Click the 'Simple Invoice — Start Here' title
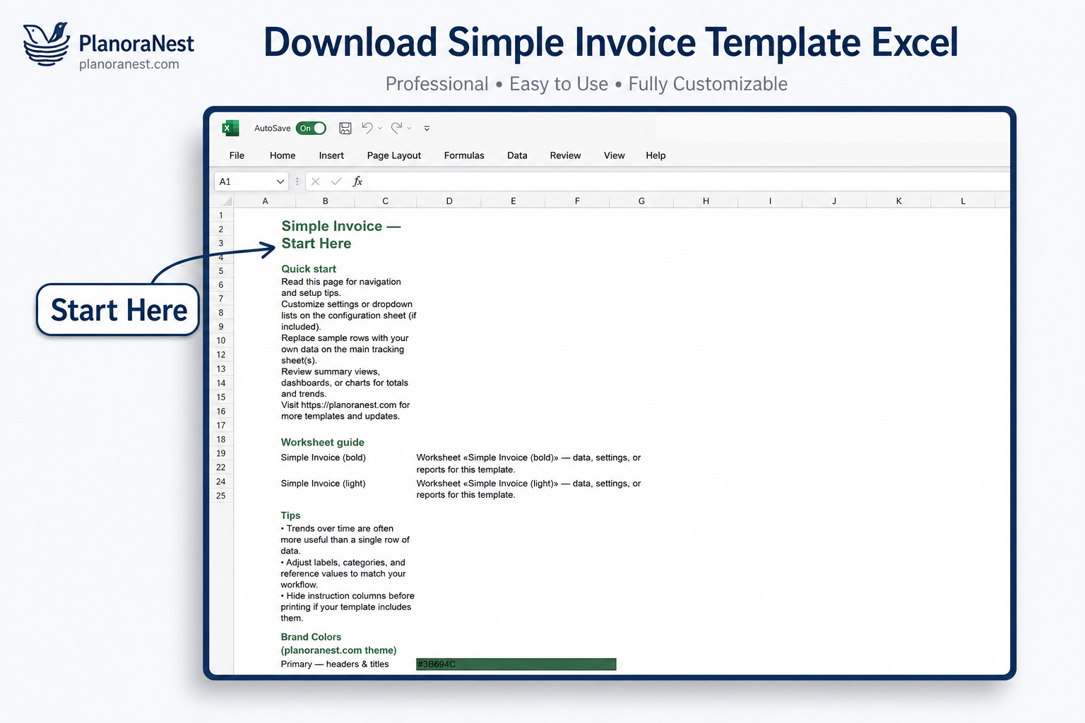The image size is (1085, 723). [341, 234]
